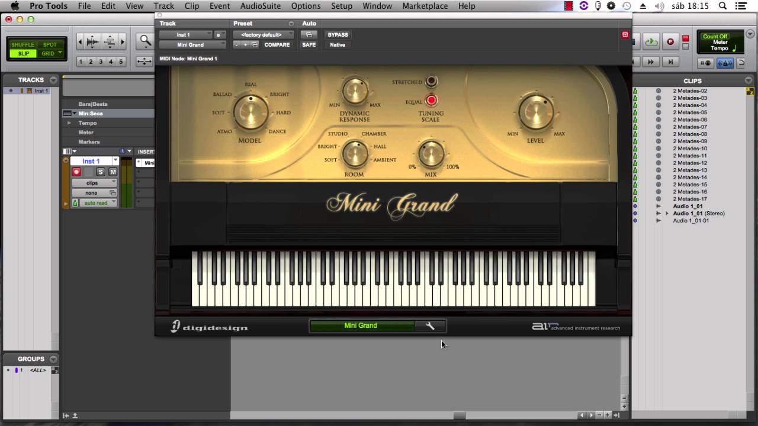Click the QuickPunch P record button
Image resolution: width=758 pixels, height=426 pixels.
click(x=670, y=41)
